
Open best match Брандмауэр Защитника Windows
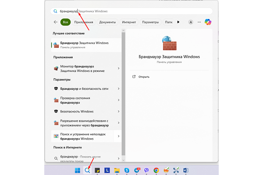pos(86,45)
